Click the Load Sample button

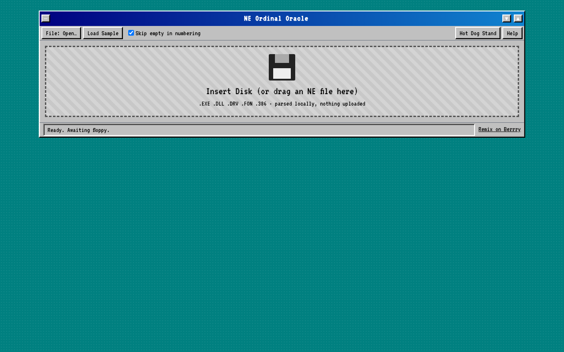click(x=103, y=33)
